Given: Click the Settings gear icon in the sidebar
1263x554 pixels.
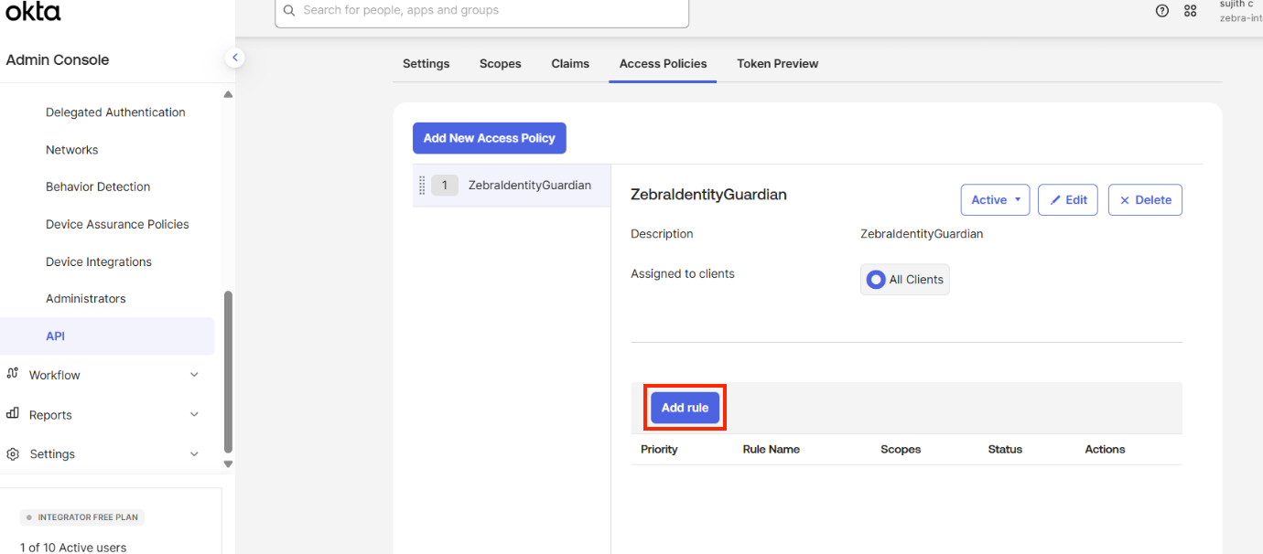Looking at the screenshot, I should pyautogui.click(x=13, y=454).
